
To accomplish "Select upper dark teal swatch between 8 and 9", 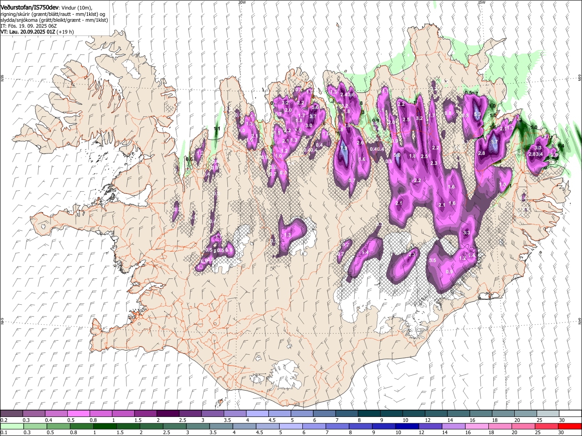I will [x=368, y=414].
